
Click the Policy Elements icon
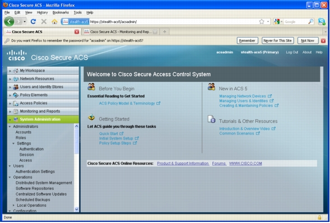tap(16, 95)
